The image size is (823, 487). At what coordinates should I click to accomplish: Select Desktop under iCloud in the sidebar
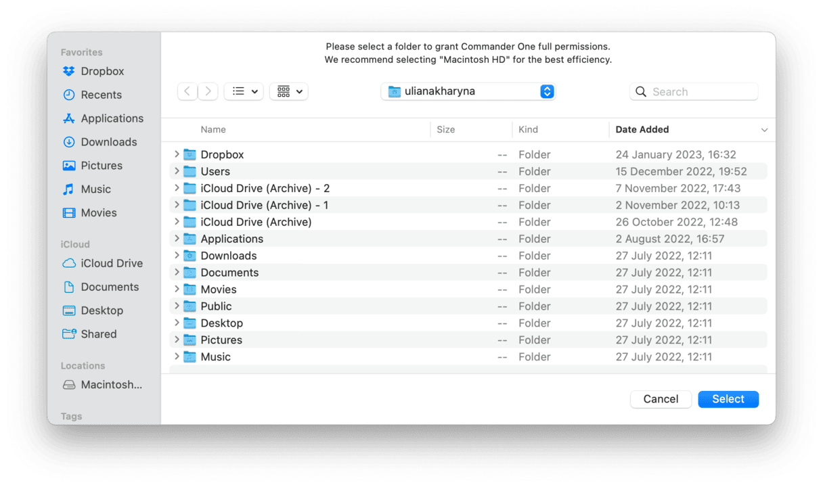click(x=93, y=310)
